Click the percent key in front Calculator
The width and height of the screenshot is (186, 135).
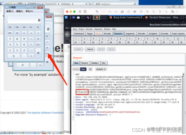pos(38,39)
